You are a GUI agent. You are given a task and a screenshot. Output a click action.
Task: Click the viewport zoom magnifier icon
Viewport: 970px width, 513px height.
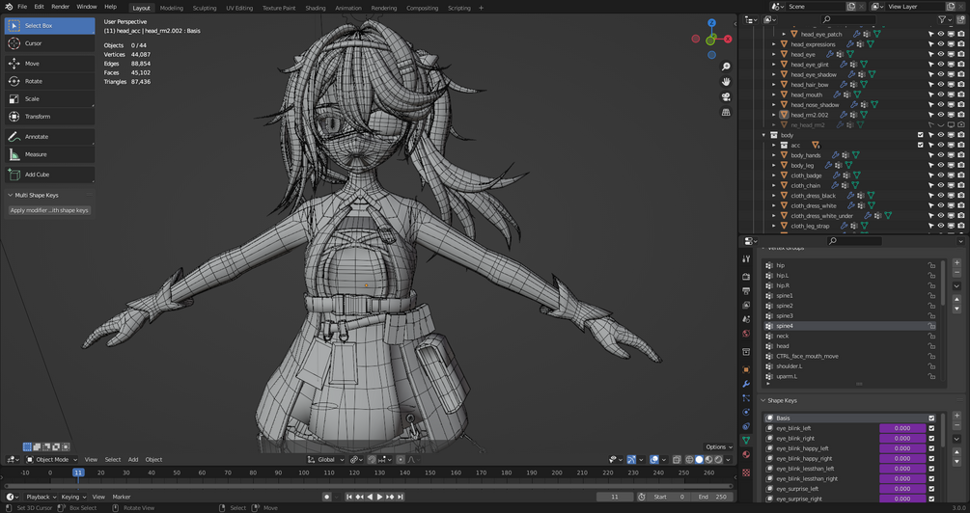coord(726,67)
